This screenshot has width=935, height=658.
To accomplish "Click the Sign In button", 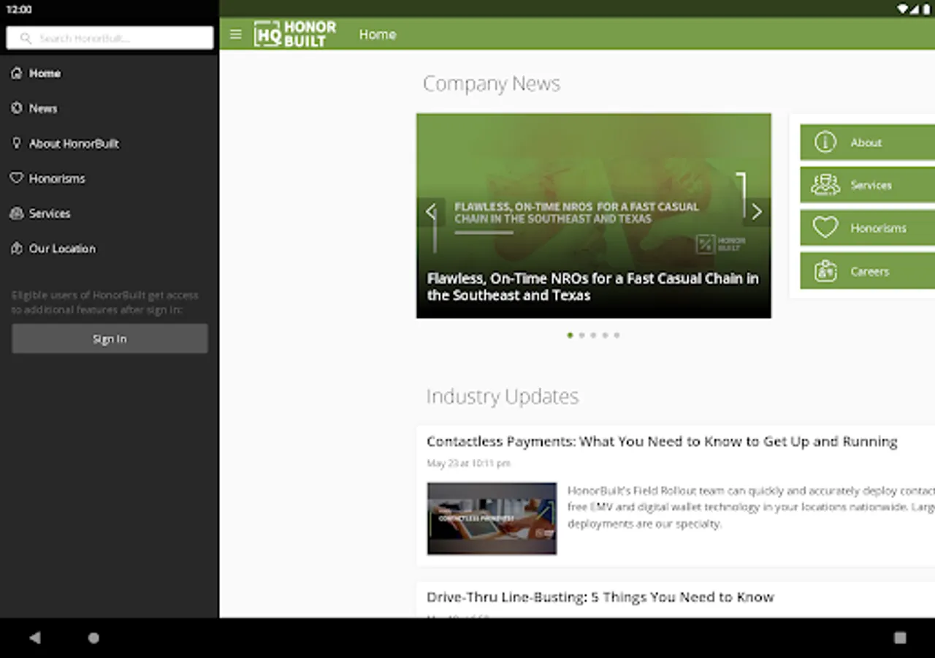I will coord(110,339).
